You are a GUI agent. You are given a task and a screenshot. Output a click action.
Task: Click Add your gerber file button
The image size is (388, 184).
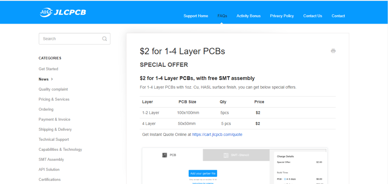(203, 173)
